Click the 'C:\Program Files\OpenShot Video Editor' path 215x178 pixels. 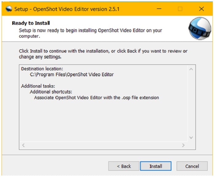(72, 74)
